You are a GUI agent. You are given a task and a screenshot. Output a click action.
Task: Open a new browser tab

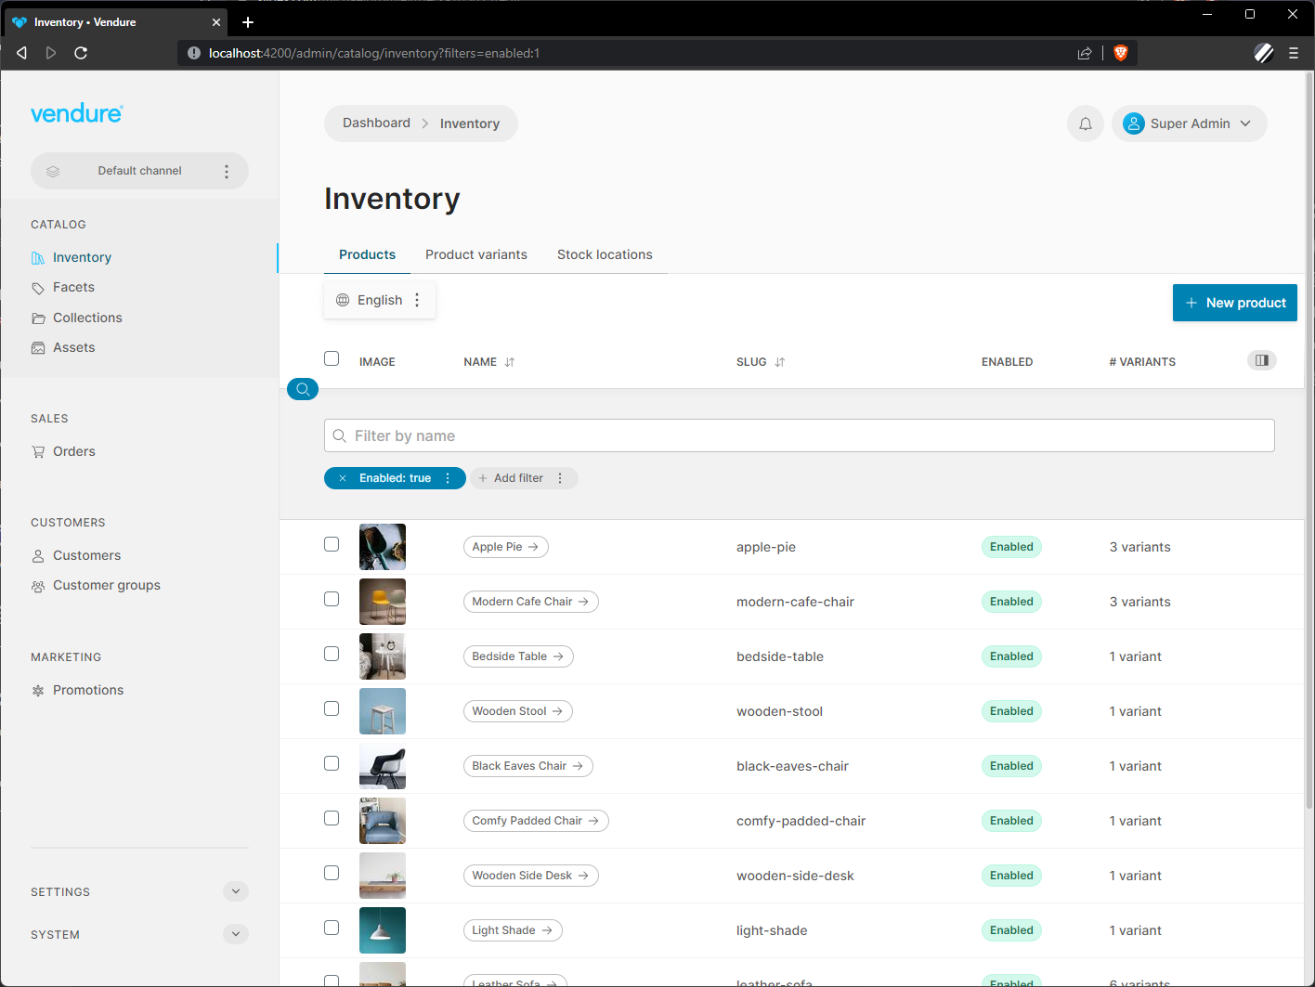point(248,22)
